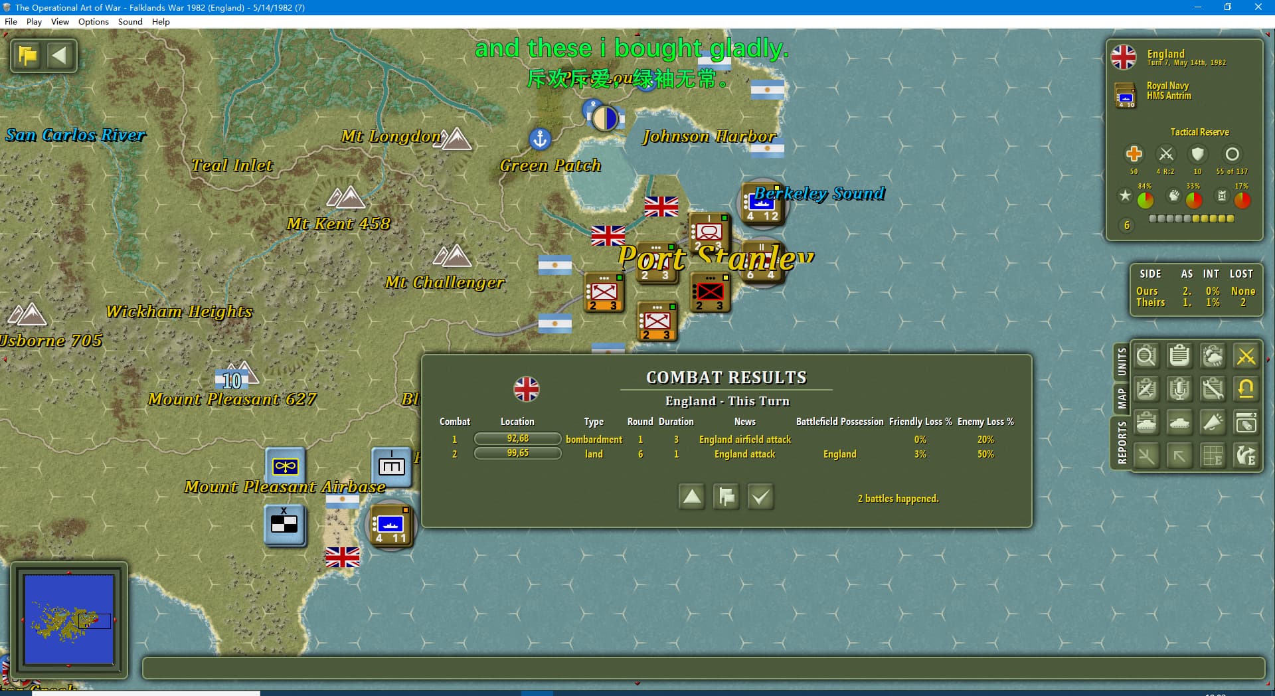Open the clipboard text report
This screenshot has width=1275, height=696.
click(1179, 357)
